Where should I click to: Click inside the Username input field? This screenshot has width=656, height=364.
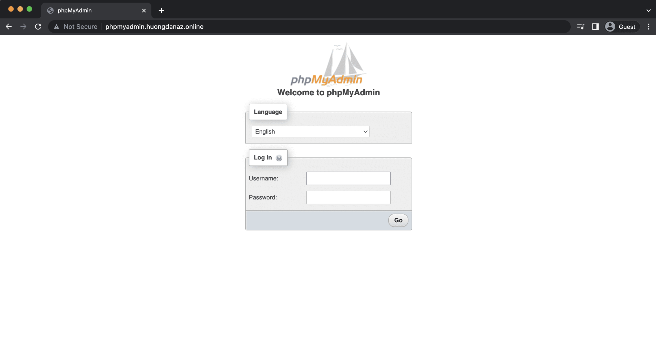[x=348, y=178]
